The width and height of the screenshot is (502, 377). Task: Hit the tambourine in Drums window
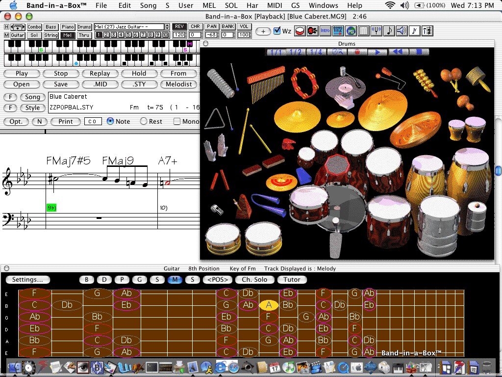click(x=304, y=82)
